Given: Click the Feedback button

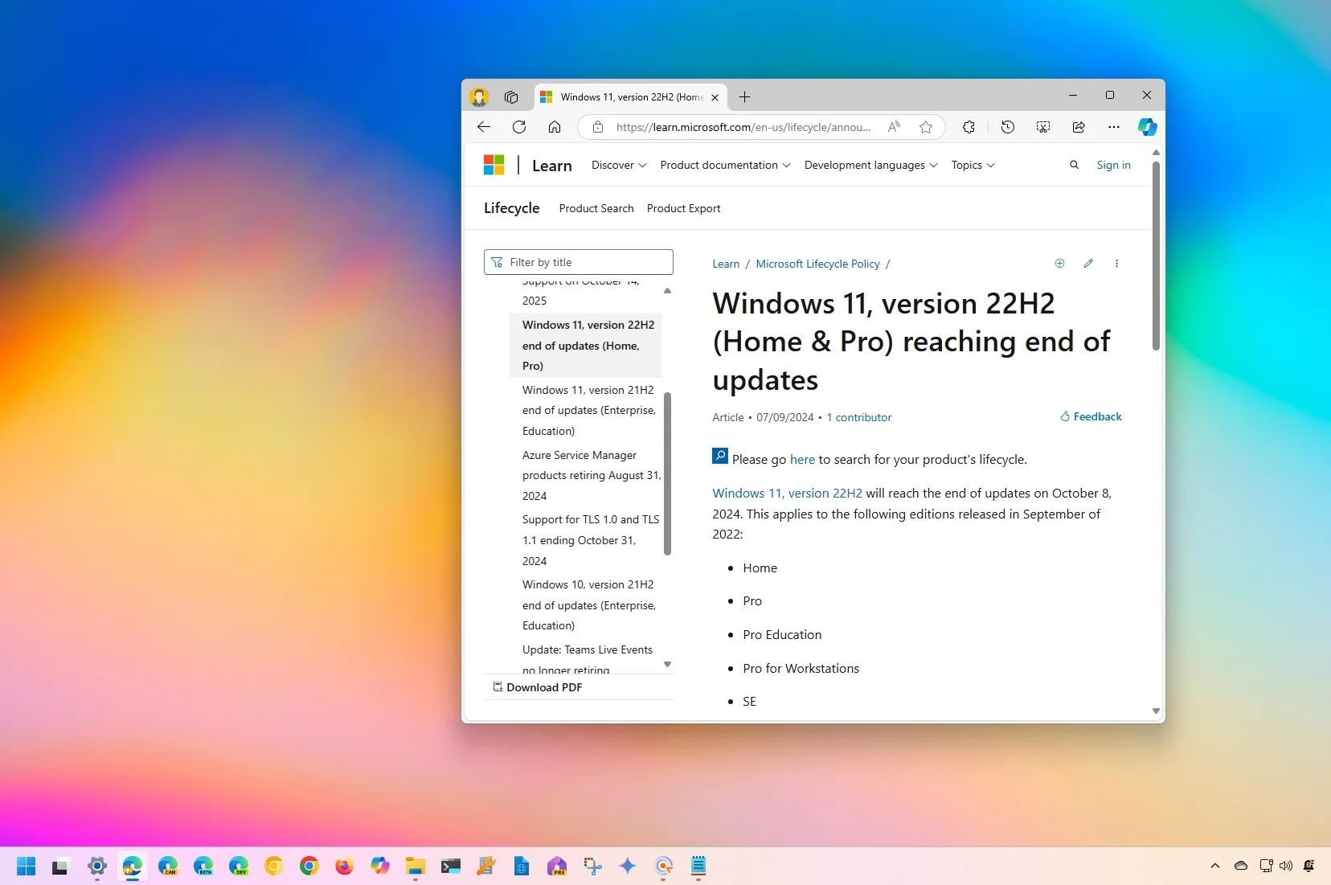Looking at the screenshot, I should [1091, 416].
